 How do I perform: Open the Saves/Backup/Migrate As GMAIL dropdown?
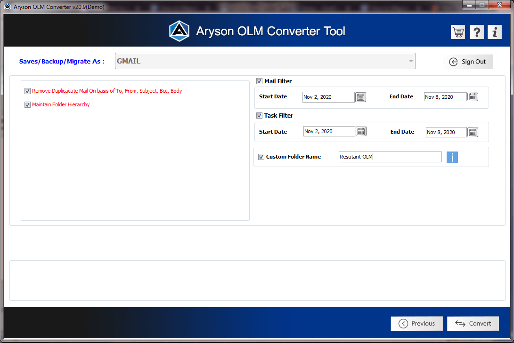(x=265, y=61)
